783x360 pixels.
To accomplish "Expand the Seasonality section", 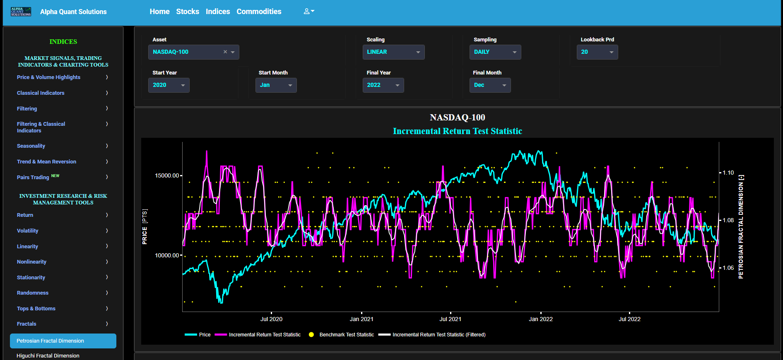I will click(x=63, y=146).
